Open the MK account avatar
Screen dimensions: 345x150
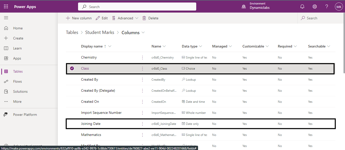click(x=339, y=7)
